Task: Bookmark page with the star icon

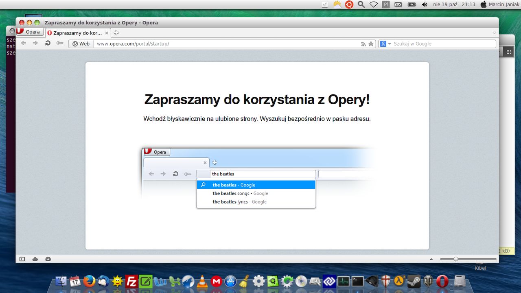Action: click(371, 44)
